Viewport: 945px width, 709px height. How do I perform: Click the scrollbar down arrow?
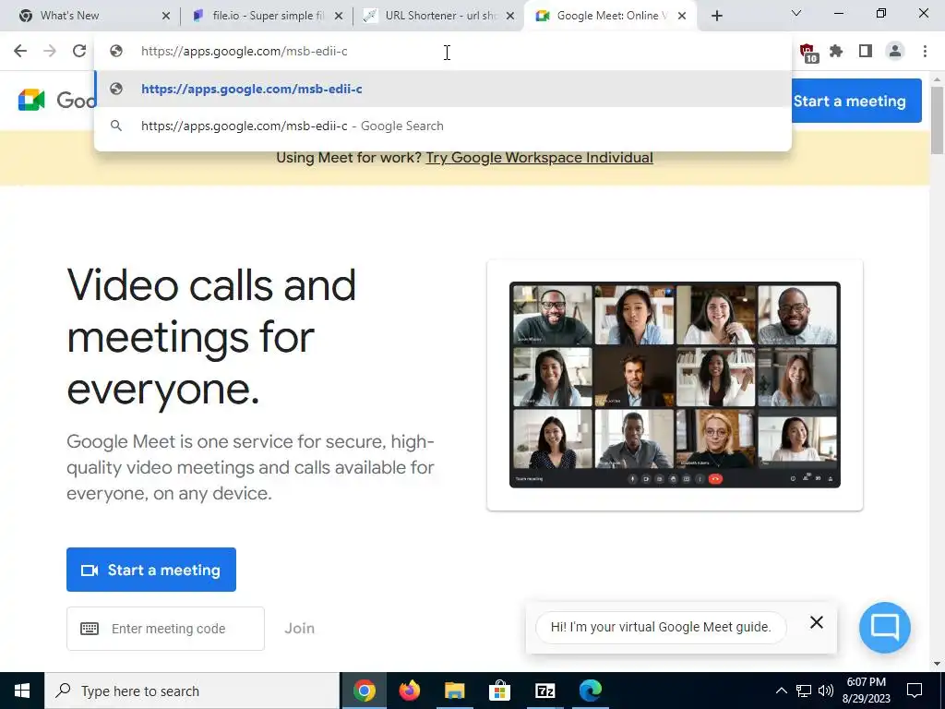click(x=938, y=665)
